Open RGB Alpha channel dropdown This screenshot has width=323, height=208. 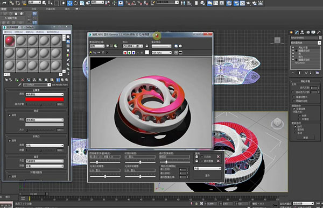161,53
